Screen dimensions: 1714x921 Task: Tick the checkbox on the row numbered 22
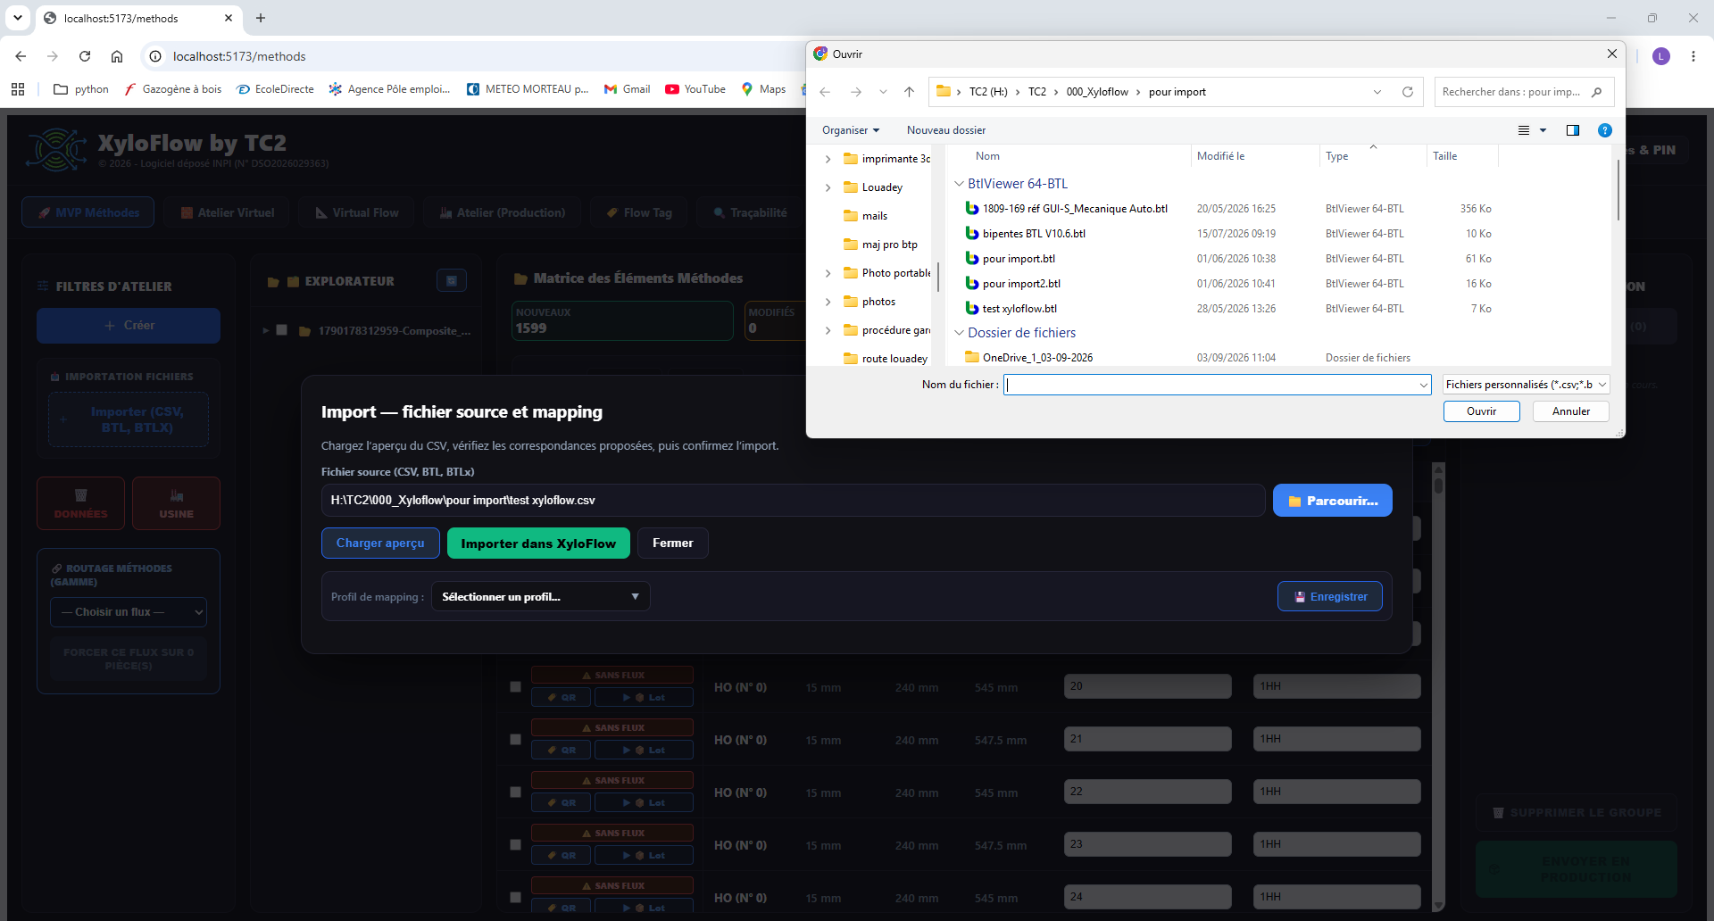click(x=515, y=792)
